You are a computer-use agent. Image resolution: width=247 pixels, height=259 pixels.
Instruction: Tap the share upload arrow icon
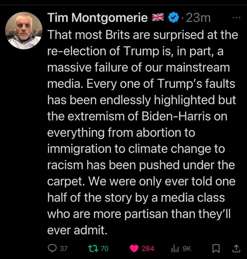tap(236, 248)
